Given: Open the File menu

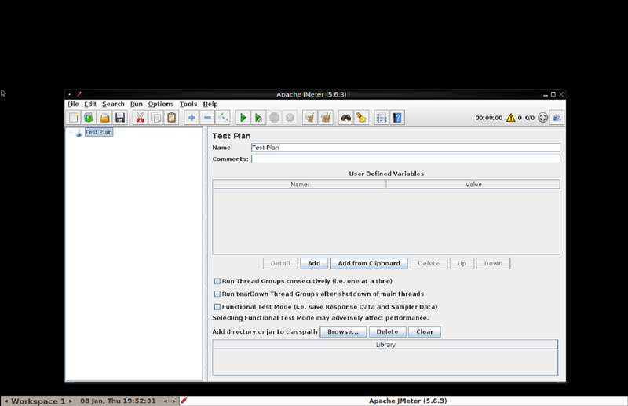Looking at the screenshot, I should [x=73, y=104].
